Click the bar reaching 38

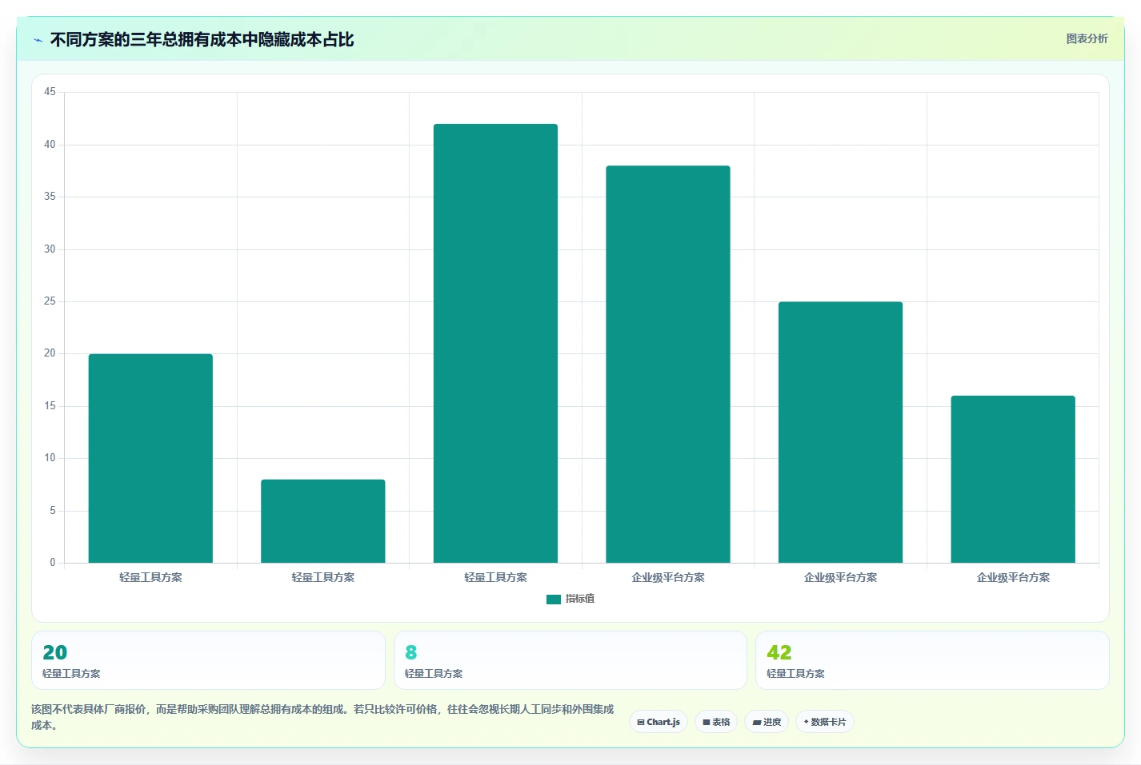pyautogui.click(x=668, y=364)
